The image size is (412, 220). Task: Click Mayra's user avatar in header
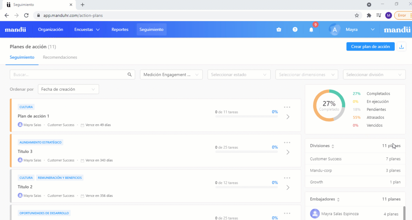pyautogui.click(x=335, y=30)
